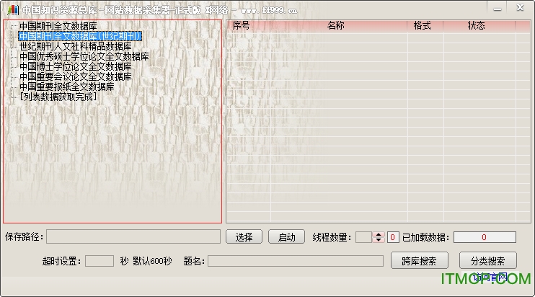
Task: Click the 状态 column header
Action: (x=479, y=26)
